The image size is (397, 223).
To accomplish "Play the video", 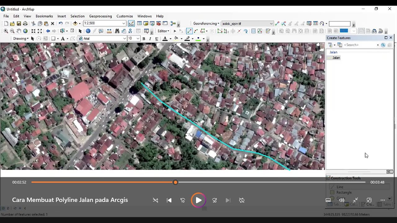I will (198, 200).
